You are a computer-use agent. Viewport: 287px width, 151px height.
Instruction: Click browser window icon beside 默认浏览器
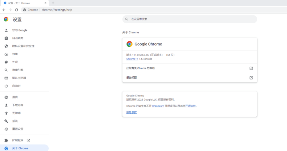pos(6,78)
